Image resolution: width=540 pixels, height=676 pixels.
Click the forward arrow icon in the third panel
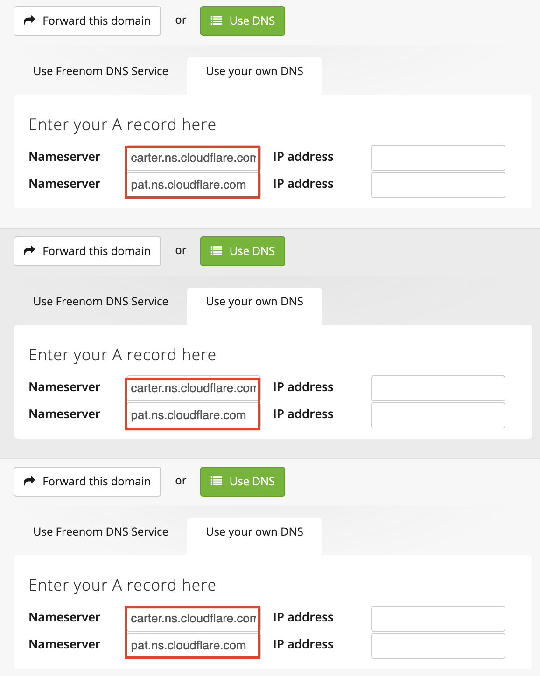click(29, 481)
